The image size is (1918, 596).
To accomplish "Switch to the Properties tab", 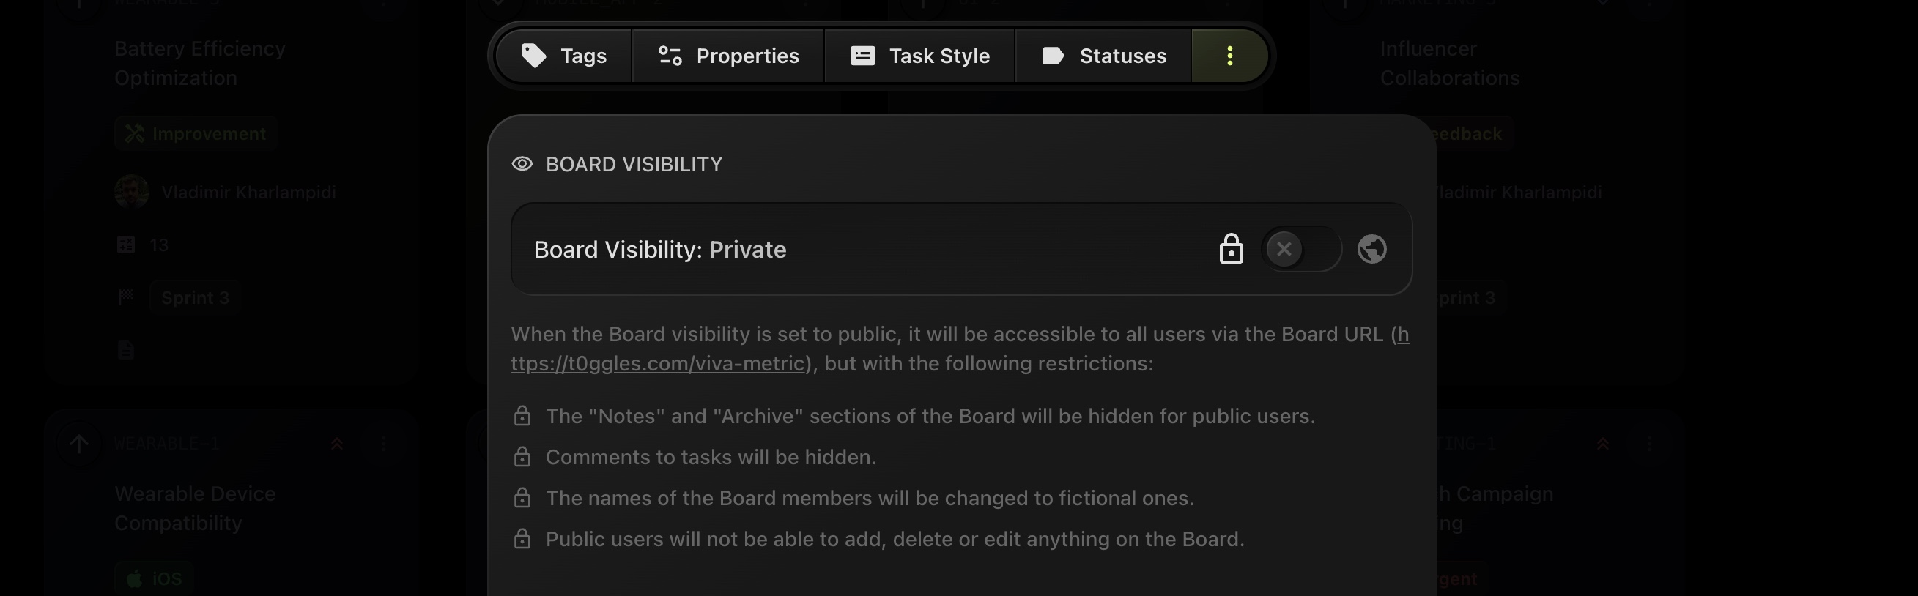I will point(728,56).
